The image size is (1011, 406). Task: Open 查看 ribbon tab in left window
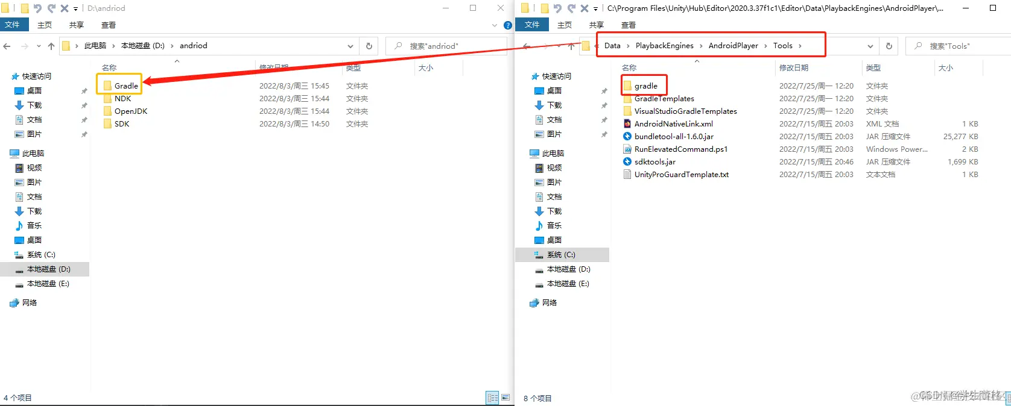(108, 25)
